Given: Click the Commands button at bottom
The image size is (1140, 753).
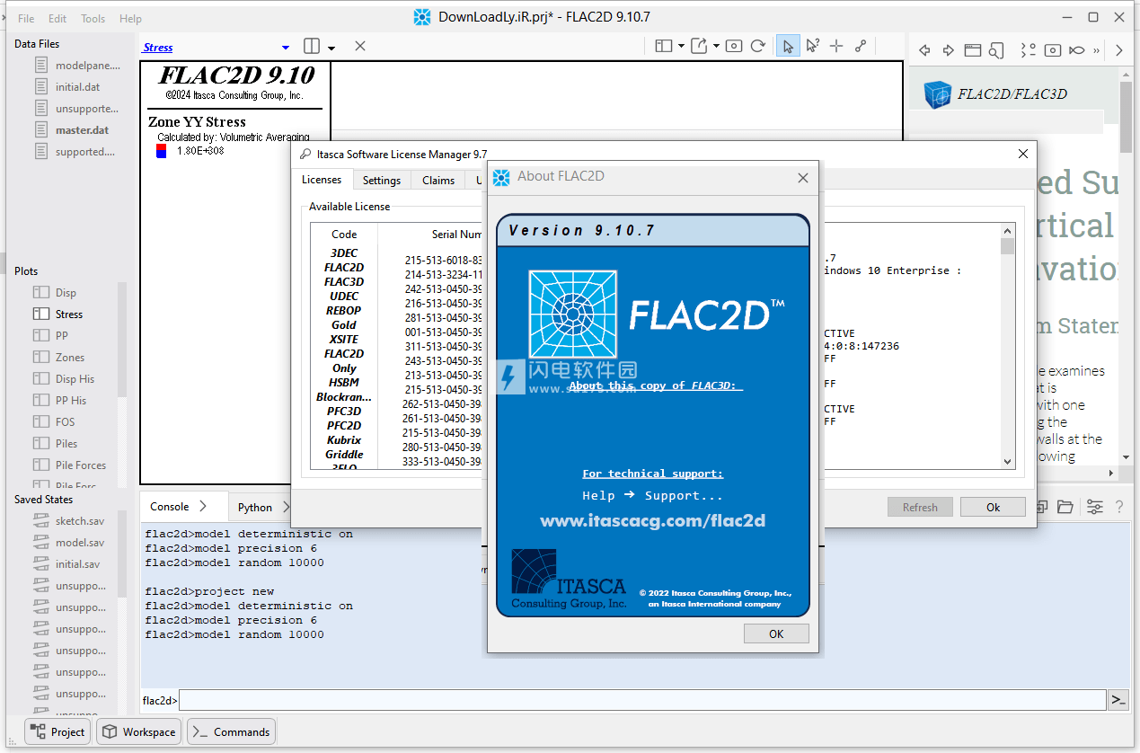Looking at the screenshot, I should coord(231,731).
